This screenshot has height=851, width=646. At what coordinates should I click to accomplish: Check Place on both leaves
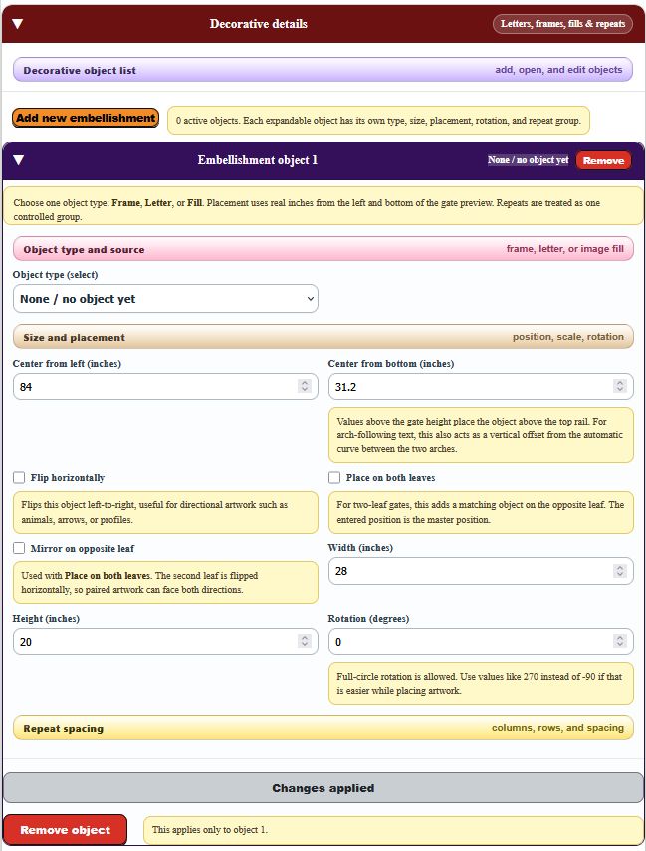point(334,477)
